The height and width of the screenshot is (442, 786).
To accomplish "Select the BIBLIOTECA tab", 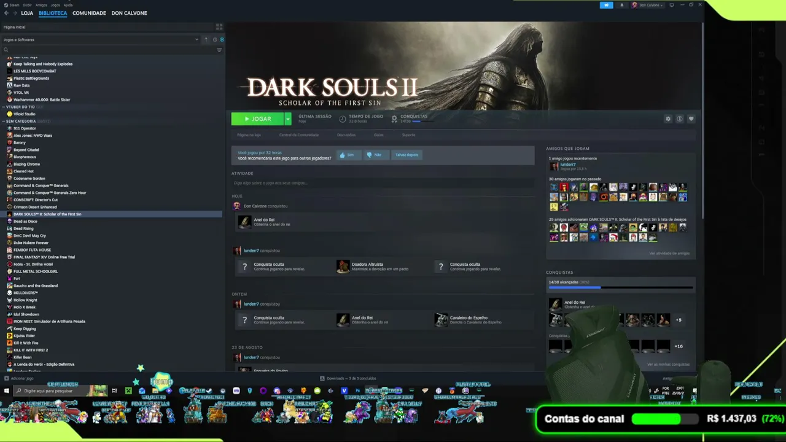I will 53,13.
